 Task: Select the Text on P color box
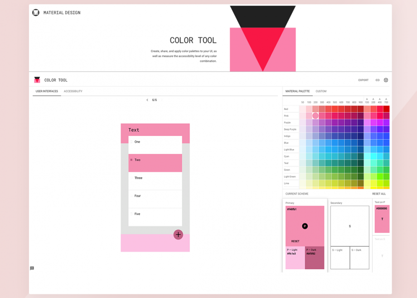(x=382, y=219)
